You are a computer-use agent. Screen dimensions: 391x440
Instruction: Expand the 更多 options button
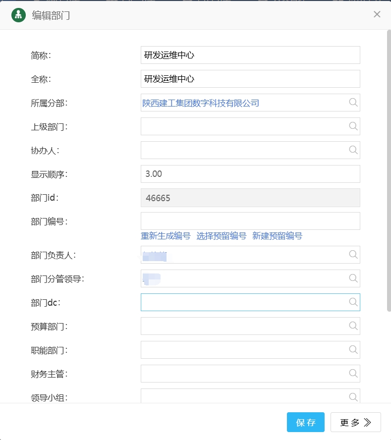click(355, 422)
